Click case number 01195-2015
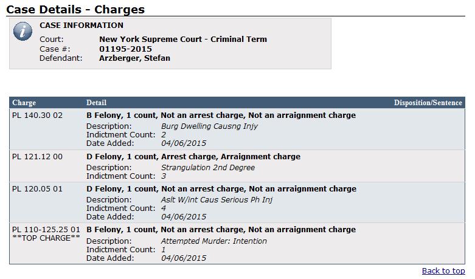475x279 pixels. [x=125, y=49]
